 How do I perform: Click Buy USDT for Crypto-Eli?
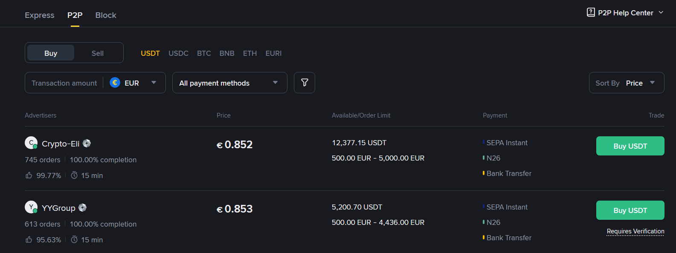coord(630,146)
